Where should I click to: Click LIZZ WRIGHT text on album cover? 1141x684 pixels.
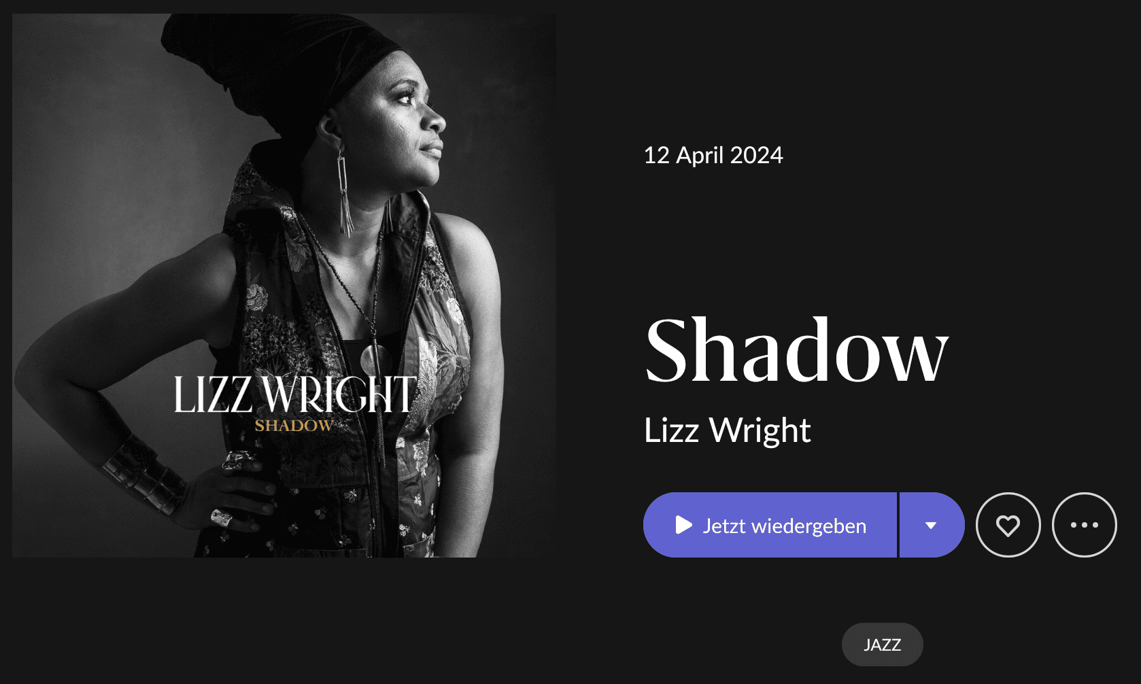295,394
